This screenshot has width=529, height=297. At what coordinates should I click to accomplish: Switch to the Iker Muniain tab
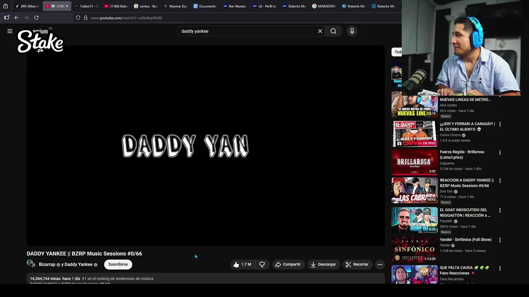point(235,6)
